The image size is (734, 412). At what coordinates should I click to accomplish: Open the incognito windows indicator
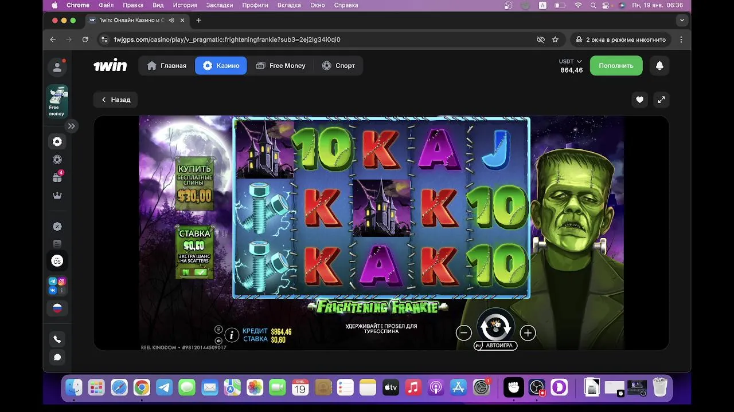(x=620, y=39)
